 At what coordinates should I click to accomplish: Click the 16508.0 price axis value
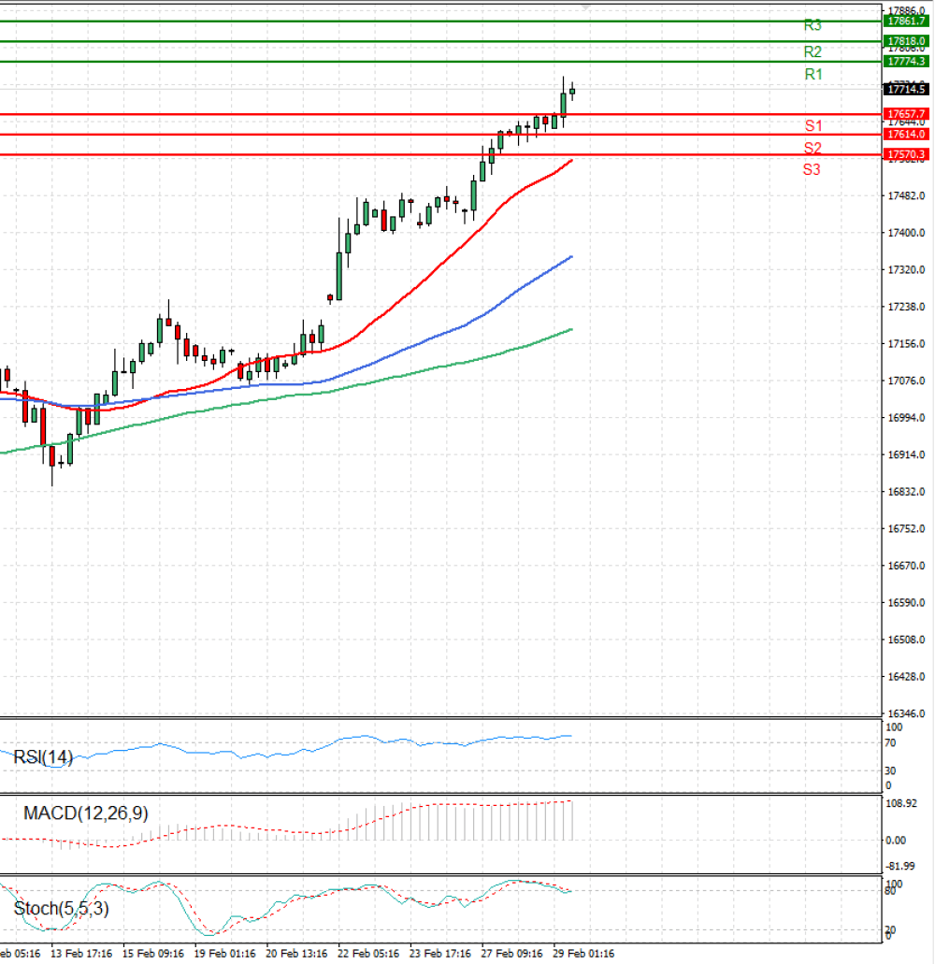click(906, 640)
